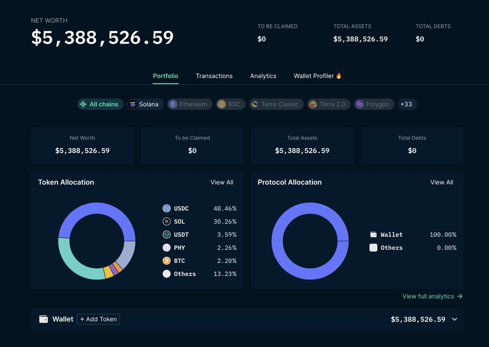Click the + Add Token button

[x=98, y=319]
